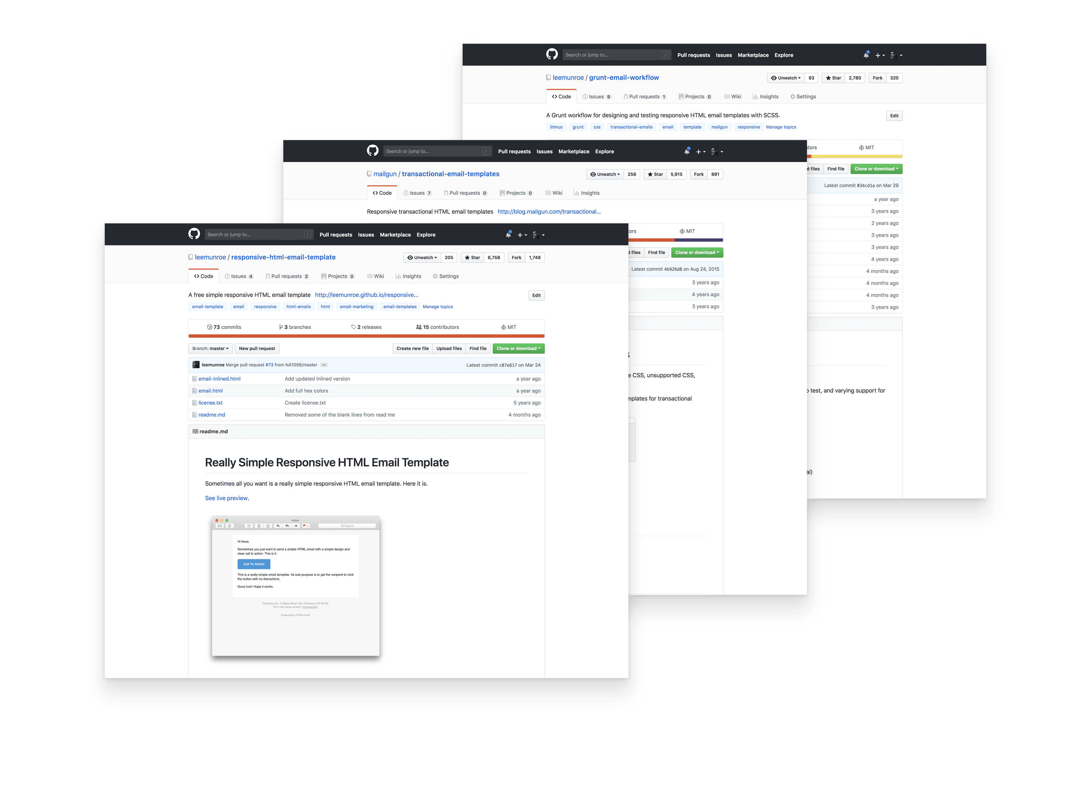Screen dimensions: 1091x796
Task: Open user avatar menu in grunt-email-workflow window
Action: pyautogui.click(x=896, y=55)
